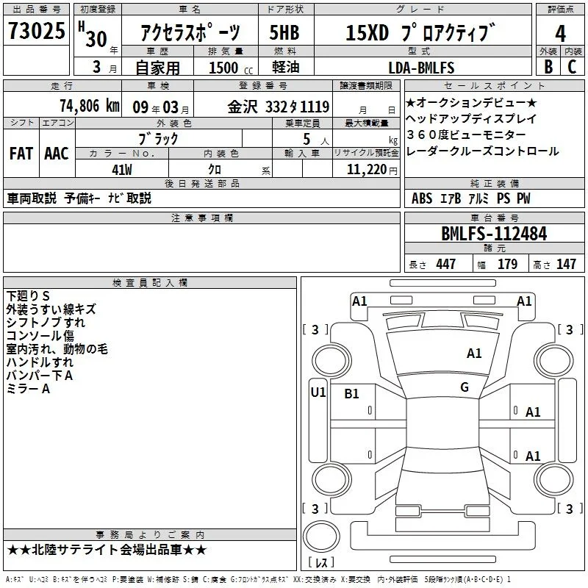Viewport: 588px width, 588px height.
Task: Select inspector note ミラーA
Action: [28, 389]
